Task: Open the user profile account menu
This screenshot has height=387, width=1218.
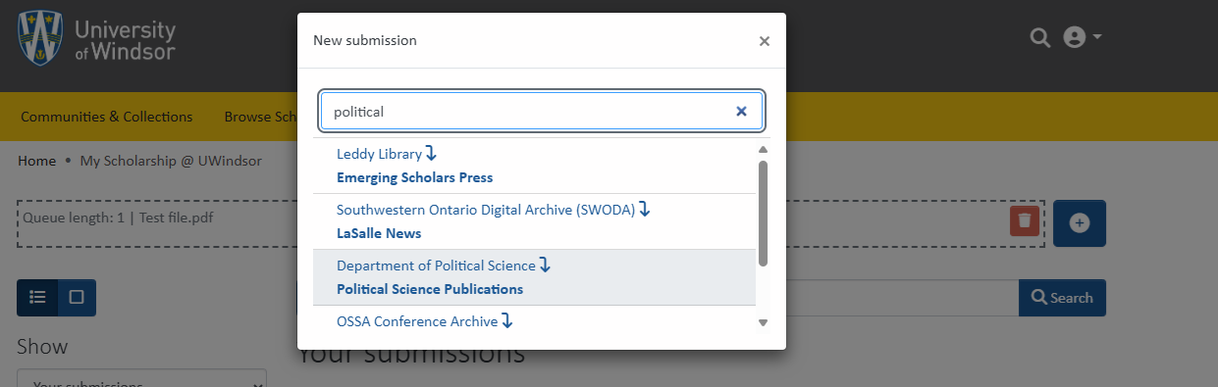Action: [x=1083, y=37]
